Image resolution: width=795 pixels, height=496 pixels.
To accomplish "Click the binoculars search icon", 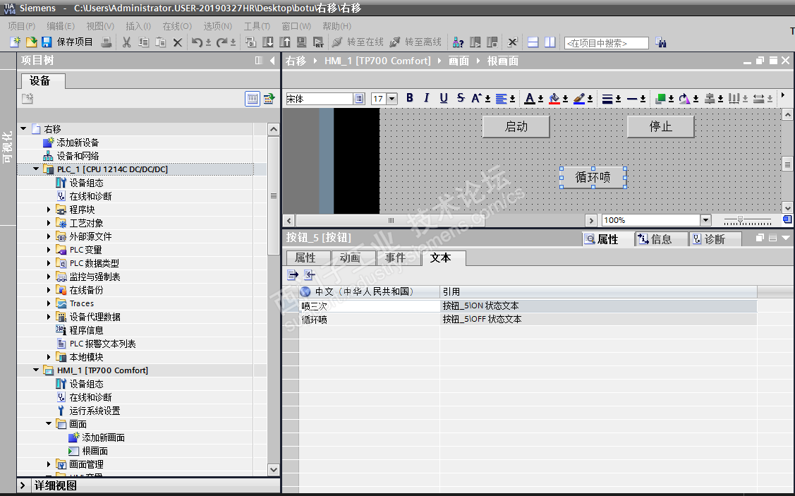I will coord(661,42).
